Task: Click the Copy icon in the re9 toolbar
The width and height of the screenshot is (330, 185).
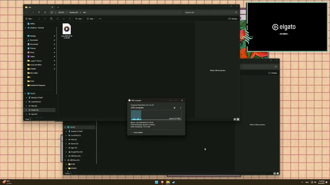Action: click(x=45, y=19)
